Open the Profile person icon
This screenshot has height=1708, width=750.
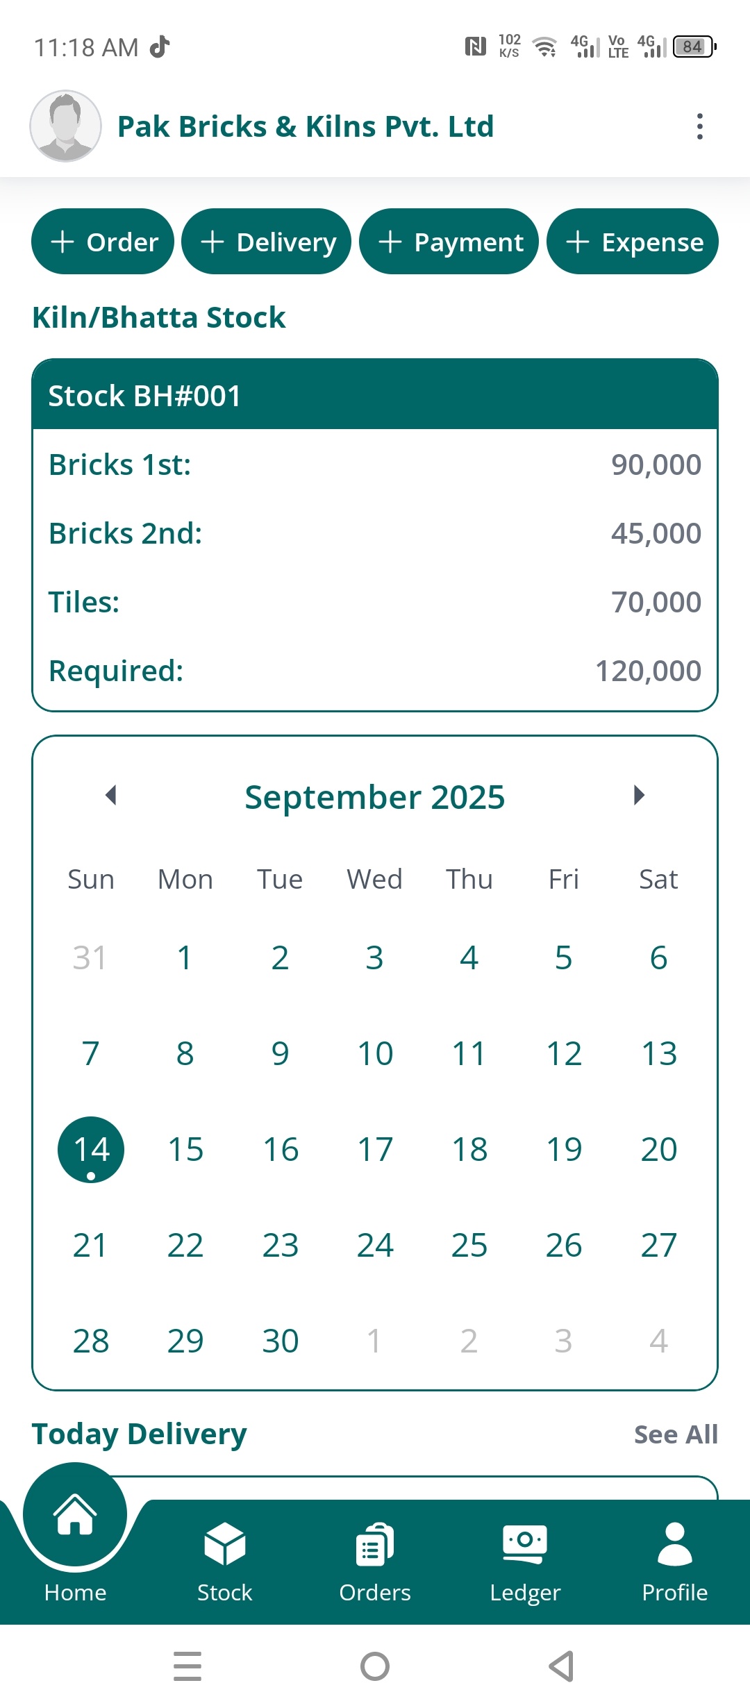coord(675,1543)
